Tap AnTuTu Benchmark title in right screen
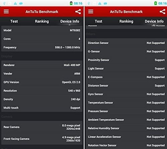Screen dimensions: 167x149 (126, 12)
